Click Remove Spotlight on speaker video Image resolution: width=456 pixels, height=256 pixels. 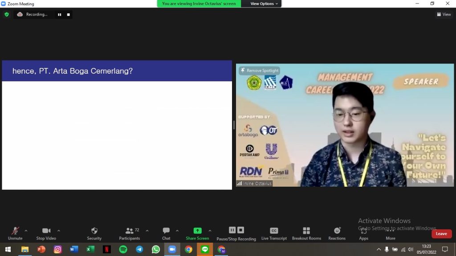(259, 70)
